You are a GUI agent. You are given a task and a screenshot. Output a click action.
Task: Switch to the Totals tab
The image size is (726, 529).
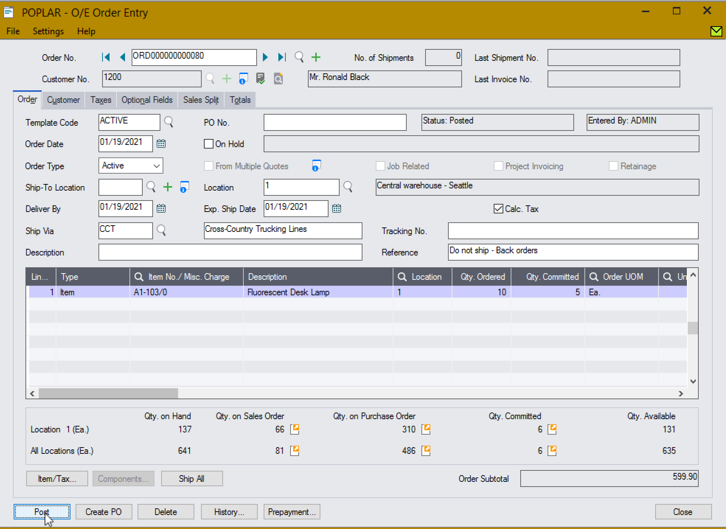pyautogui.click(x=240, y=100)
